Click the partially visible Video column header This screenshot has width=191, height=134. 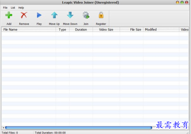click(184, 29)
